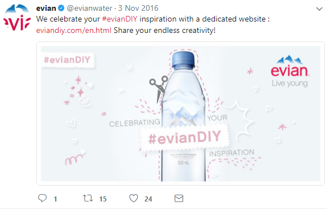
Task: Send tweet via the envelope message icon
Action: 179,198
